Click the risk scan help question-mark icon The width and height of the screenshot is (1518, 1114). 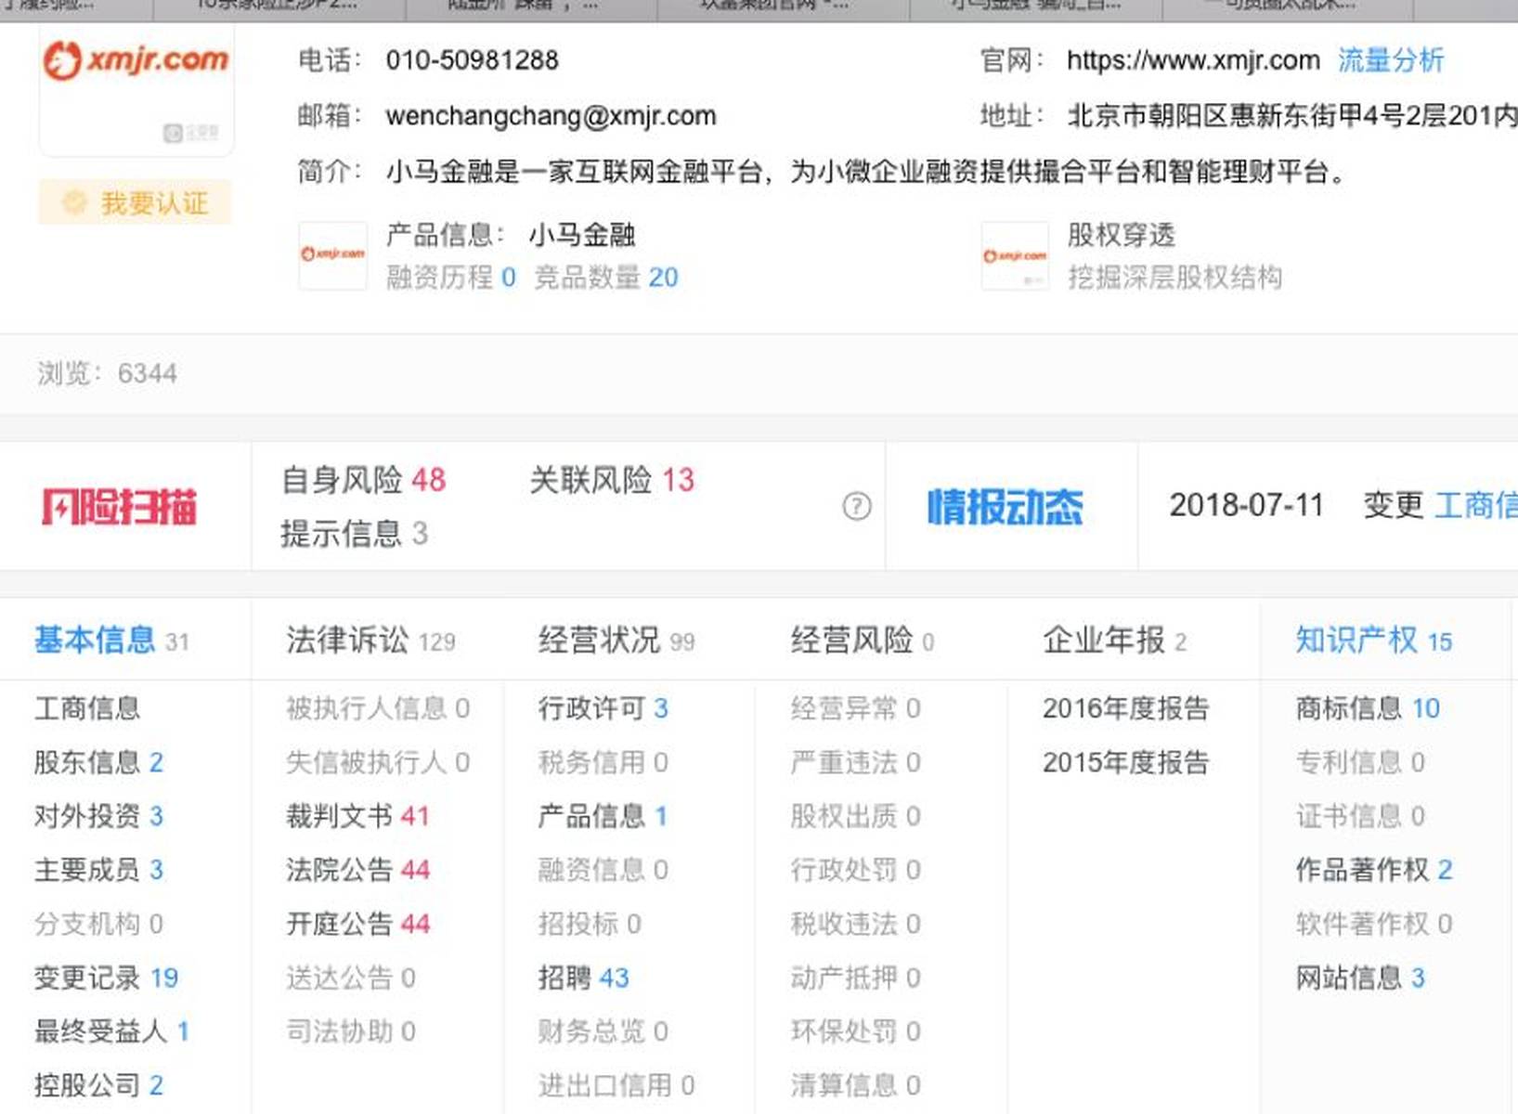[856, 506]
